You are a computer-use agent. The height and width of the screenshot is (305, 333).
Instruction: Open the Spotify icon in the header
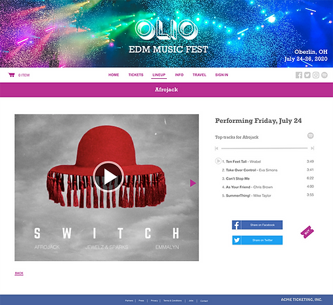click(324, 75)
